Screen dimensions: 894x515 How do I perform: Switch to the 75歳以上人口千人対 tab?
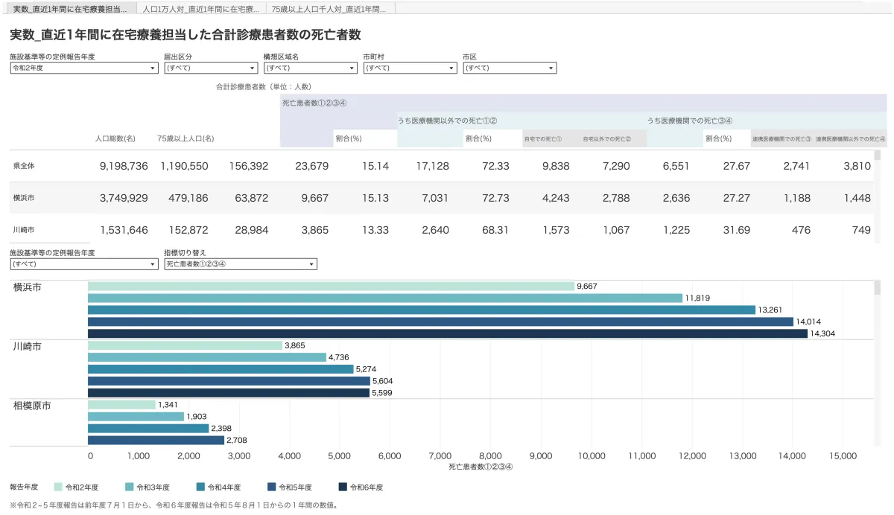click(330, 9)
